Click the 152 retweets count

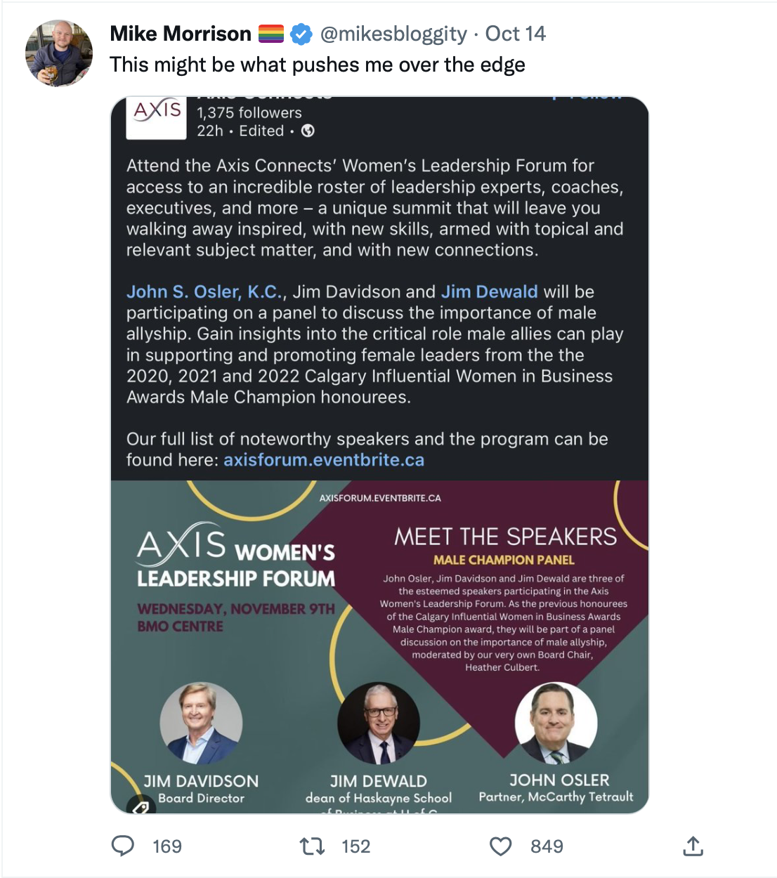pos(356,846)
